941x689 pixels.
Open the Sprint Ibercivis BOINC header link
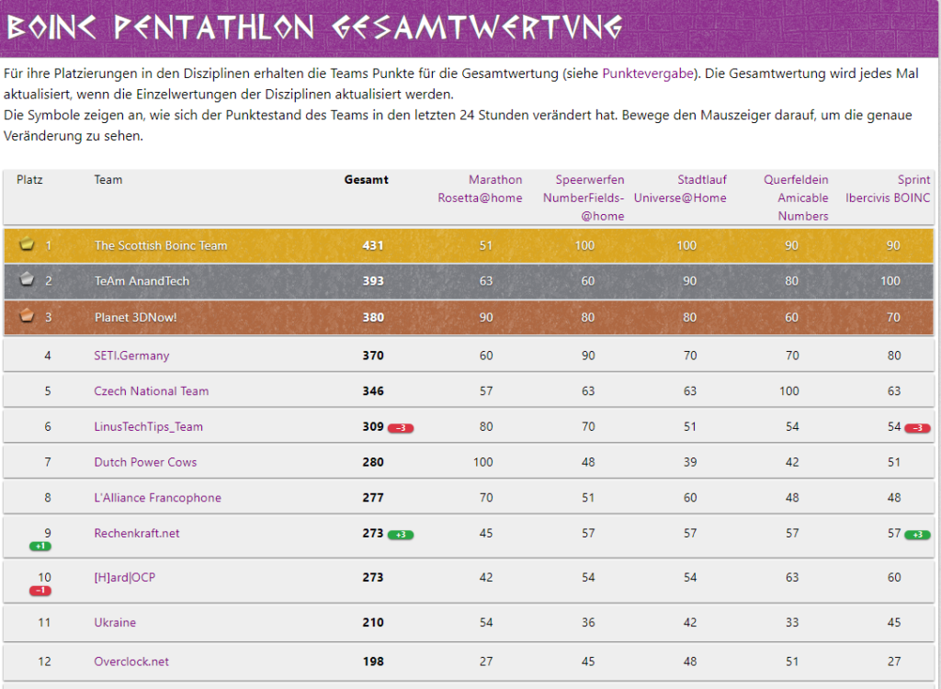point(888,188)
